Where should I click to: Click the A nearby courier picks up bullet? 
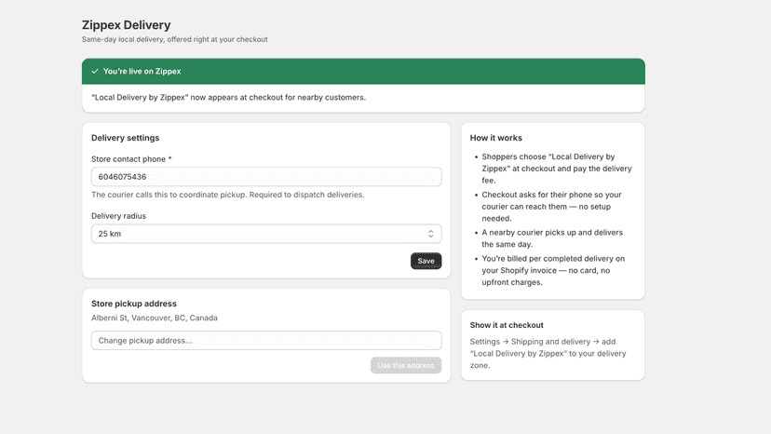click(552, 238)
